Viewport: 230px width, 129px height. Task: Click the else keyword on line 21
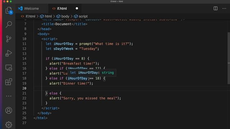[x=54, y=93]
